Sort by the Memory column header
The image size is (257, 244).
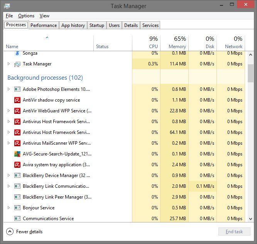[x=174, y=43]
